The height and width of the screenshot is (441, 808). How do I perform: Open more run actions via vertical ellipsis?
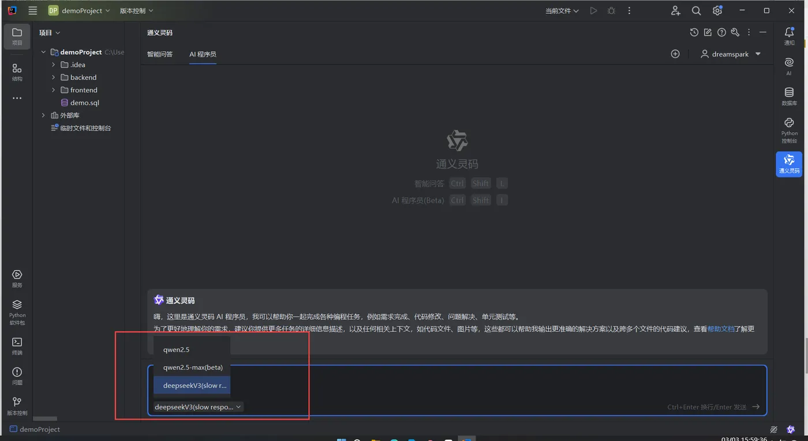tap(629, 10)
